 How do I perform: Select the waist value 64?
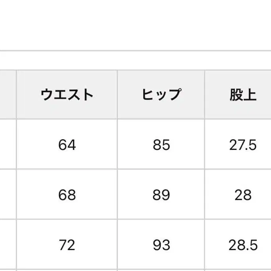pyautogui.click(x=67, y=145)
